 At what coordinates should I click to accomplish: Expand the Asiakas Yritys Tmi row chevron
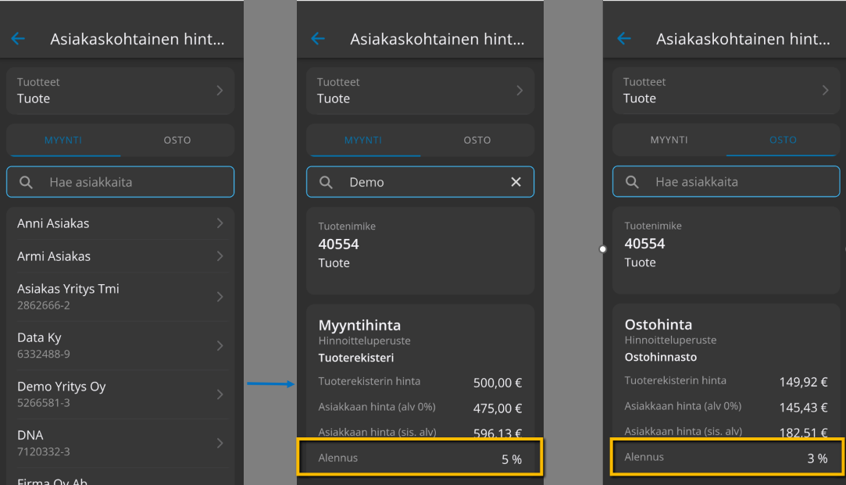220,297
